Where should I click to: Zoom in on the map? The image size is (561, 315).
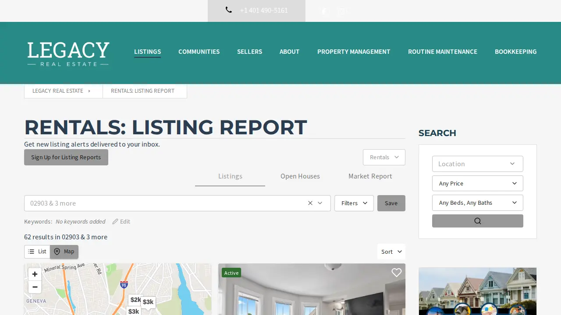click(x=35, y=274)
